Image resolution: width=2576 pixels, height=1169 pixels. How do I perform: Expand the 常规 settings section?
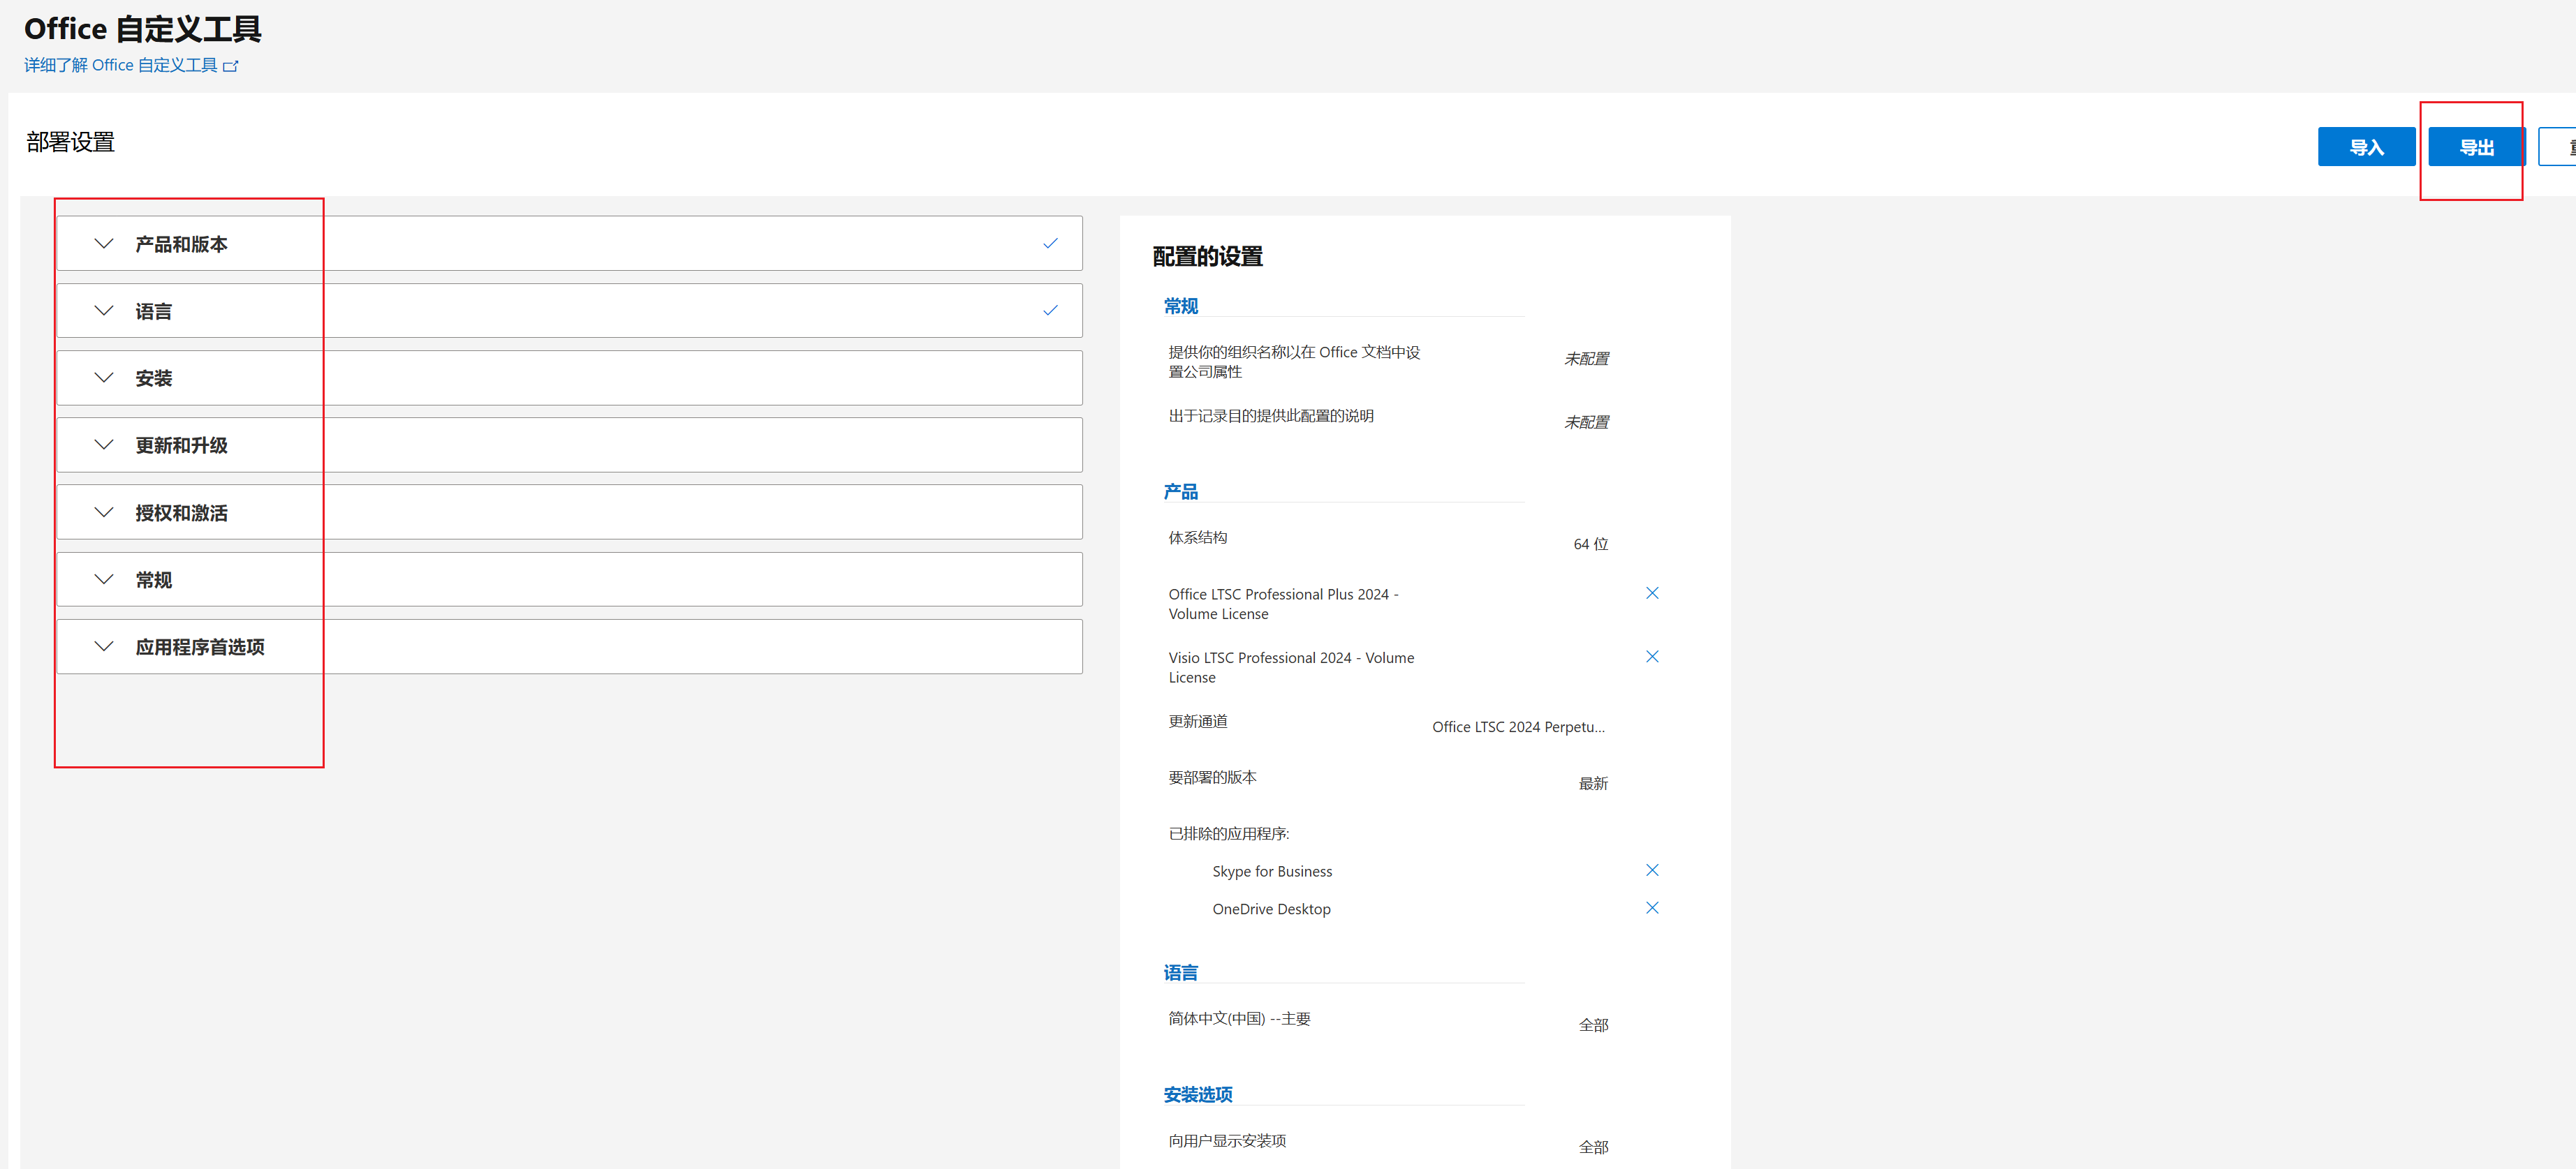point(154,581)
